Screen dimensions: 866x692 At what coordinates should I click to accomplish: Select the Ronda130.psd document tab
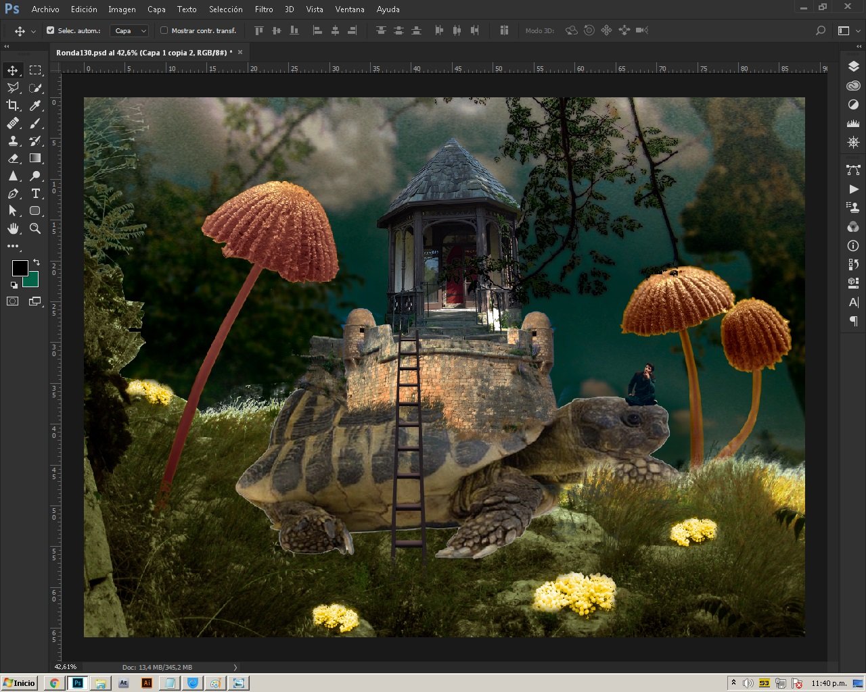143,52
